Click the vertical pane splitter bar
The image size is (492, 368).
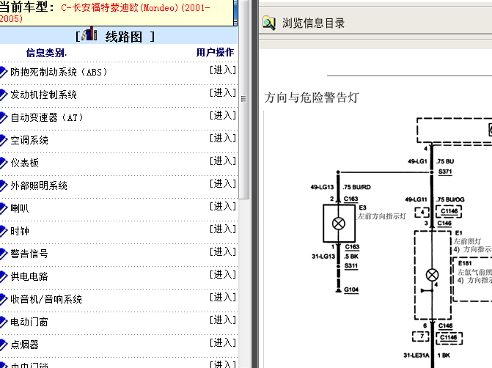[254, 184]
